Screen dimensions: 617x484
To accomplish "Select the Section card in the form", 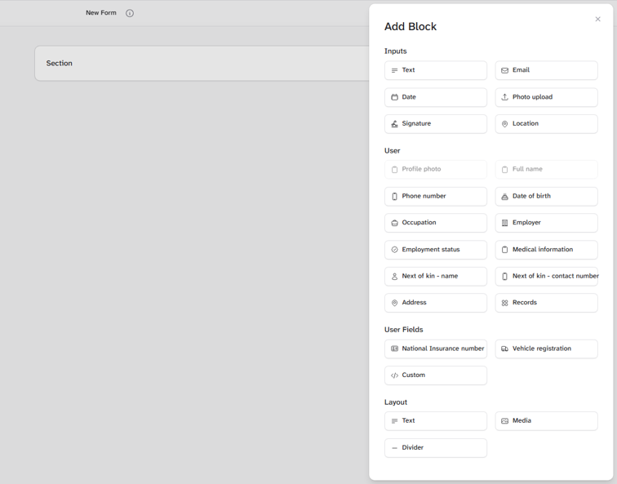I will click(202, 64).
